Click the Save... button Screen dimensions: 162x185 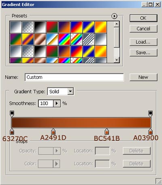pos(143,53)
